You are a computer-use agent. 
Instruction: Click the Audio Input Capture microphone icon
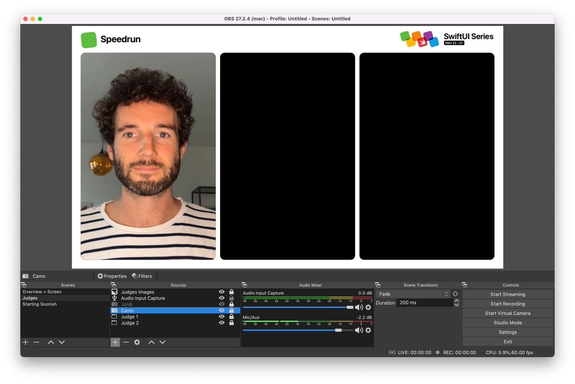(115, 298)
